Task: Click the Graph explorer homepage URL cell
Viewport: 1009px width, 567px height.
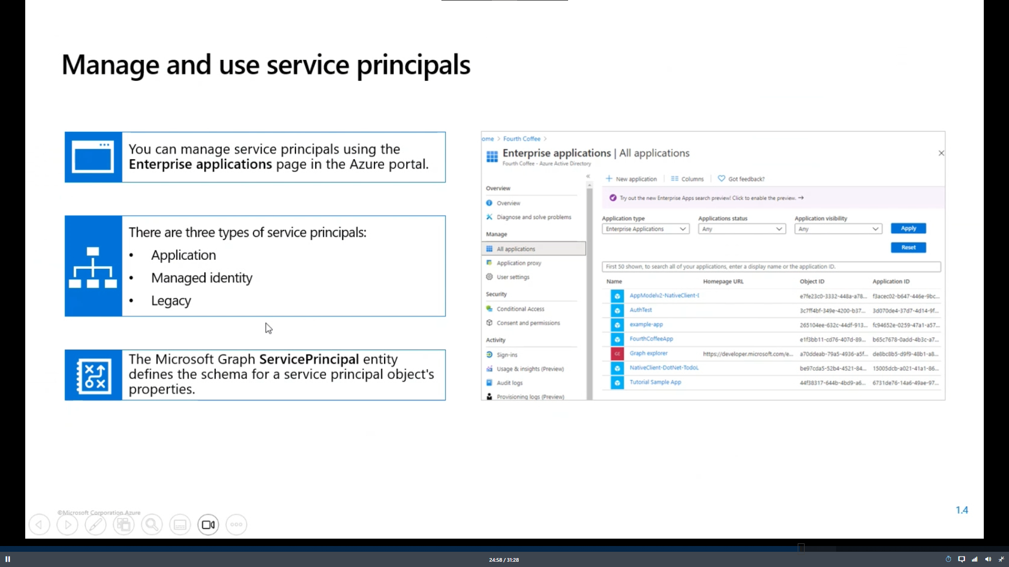Action: click(748, 354)
